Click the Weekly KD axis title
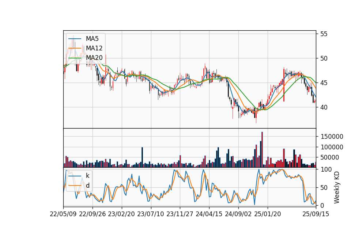This screenshot has height=252, width=351. coord(337,187)
